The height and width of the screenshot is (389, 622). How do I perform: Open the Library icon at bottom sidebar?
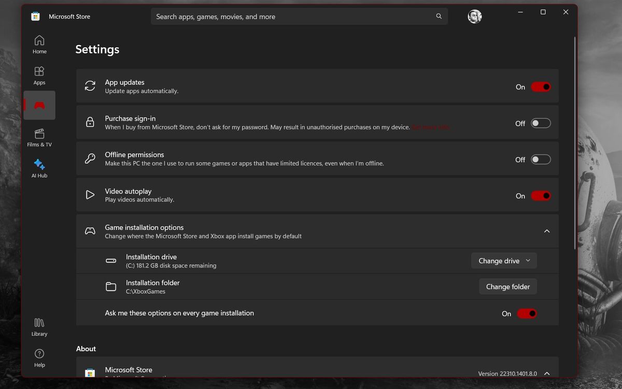39,326
